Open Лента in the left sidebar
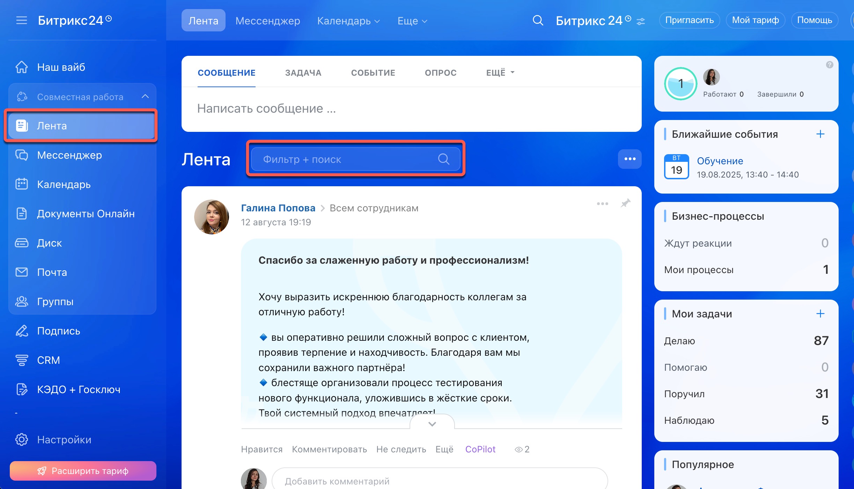The height and width of the screenshot is (489, 854). click(x=81, y=126)
